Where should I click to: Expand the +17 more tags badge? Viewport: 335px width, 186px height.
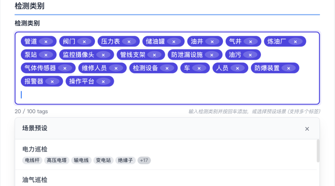[144, 160]
